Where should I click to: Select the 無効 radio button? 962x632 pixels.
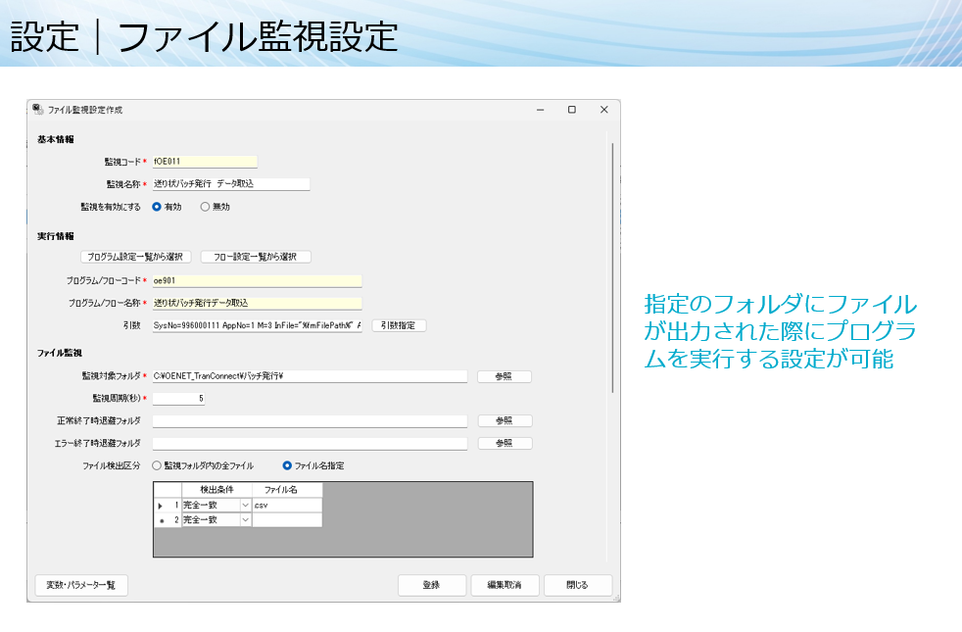pyautogui.click(x=204, y=207)
